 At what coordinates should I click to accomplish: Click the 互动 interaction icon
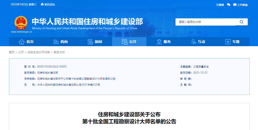pyautogui.click(x=193, y=42)
